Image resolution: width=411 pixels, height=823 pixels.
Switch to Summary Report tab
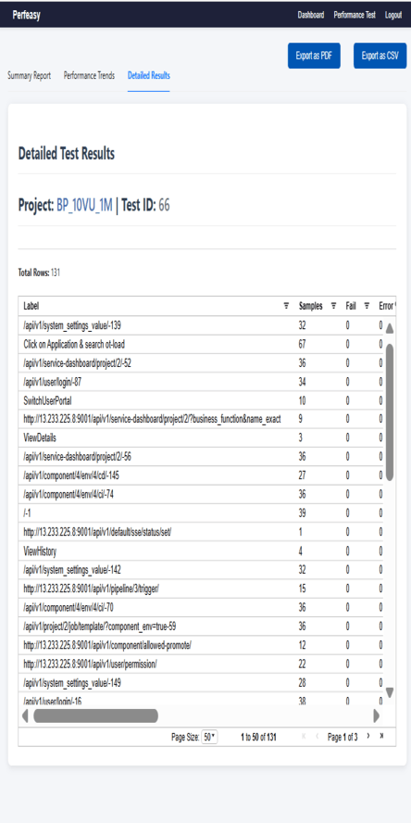tap(30, 76)
